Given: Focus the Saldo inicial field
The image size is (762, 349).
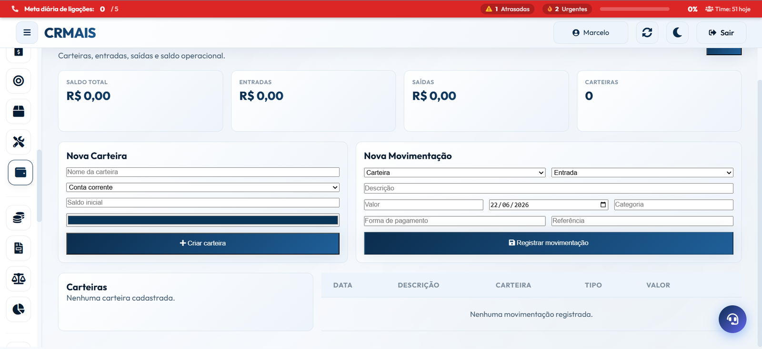Looking at the screenshot, I should (203, 203).
